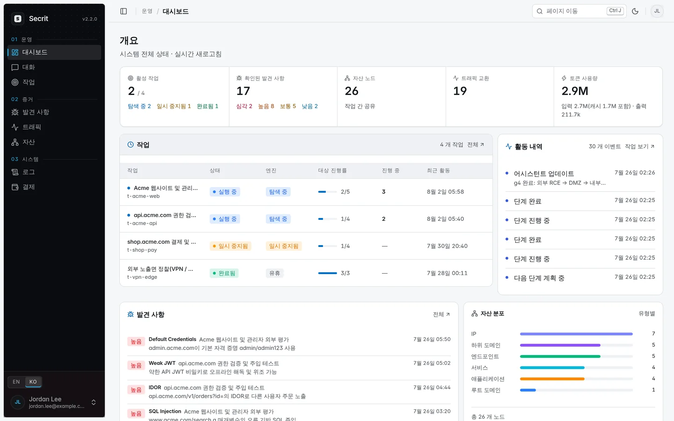Click the network icon beside 자산 분포
This screenshot has height=421, width=674.
point(475,313)
